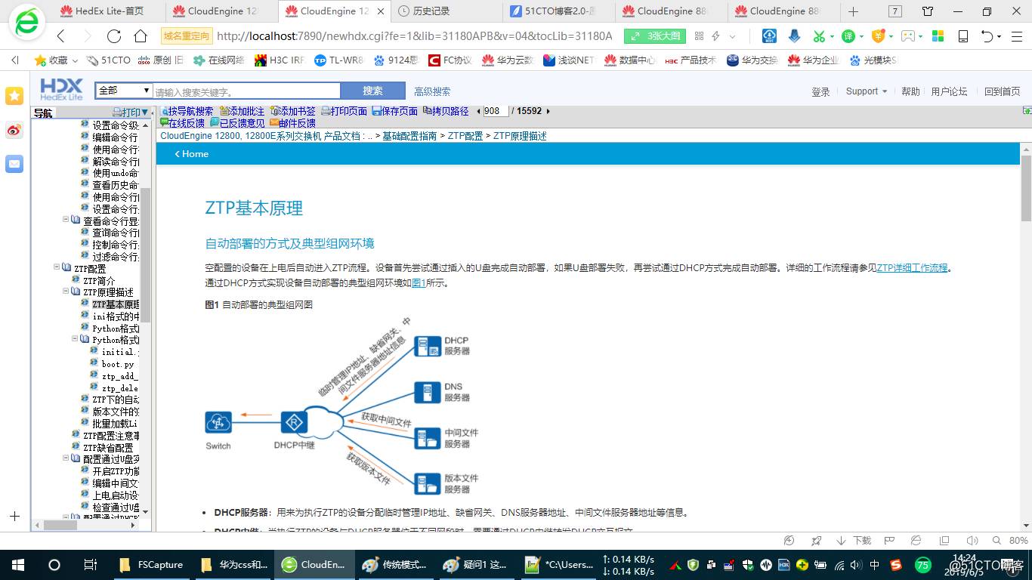
Task: Open FSCapture from the Windows taskbar
Action: pos(151,565)
